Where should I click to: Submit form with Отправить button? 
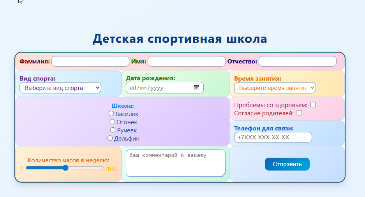coord(287,164)
